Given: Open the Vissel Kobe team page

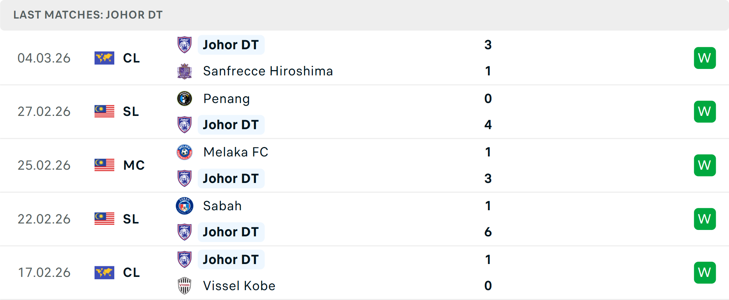Looking at the screenshot, I should pos(239,286).
